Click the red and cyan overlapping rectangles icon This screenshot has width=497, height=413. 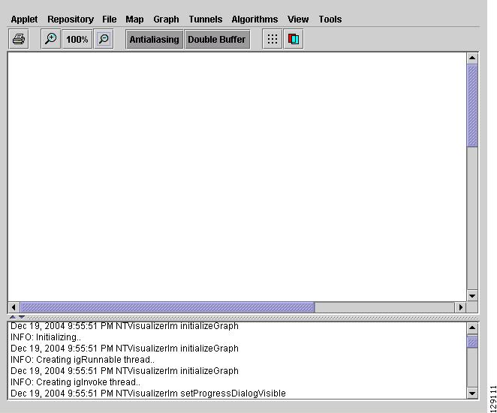coord(294,39)
